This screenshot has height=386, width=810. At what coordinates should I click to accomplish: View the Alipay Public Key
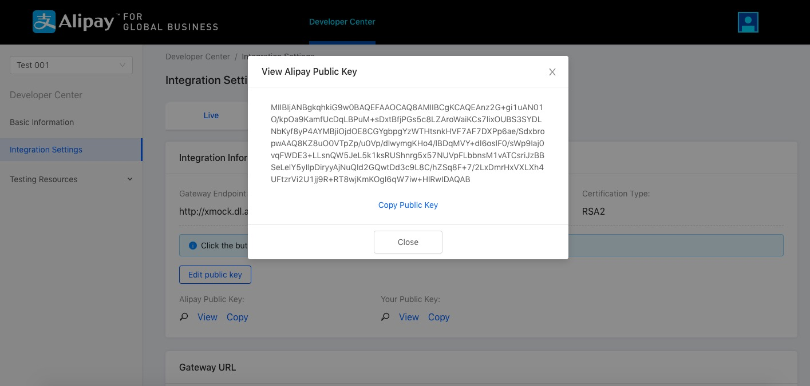(x=207, y=317)
